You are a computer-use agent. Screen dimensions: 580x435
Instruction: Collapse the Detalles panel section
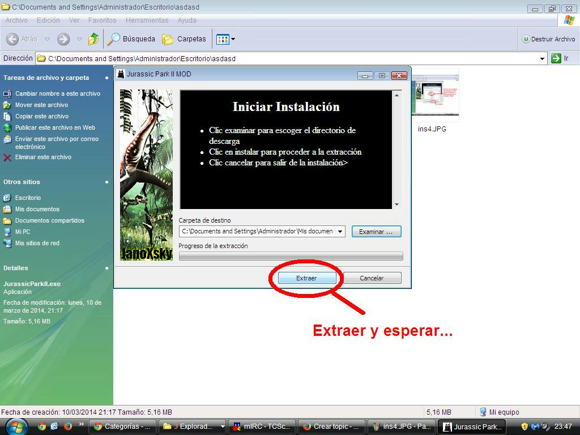106,268
